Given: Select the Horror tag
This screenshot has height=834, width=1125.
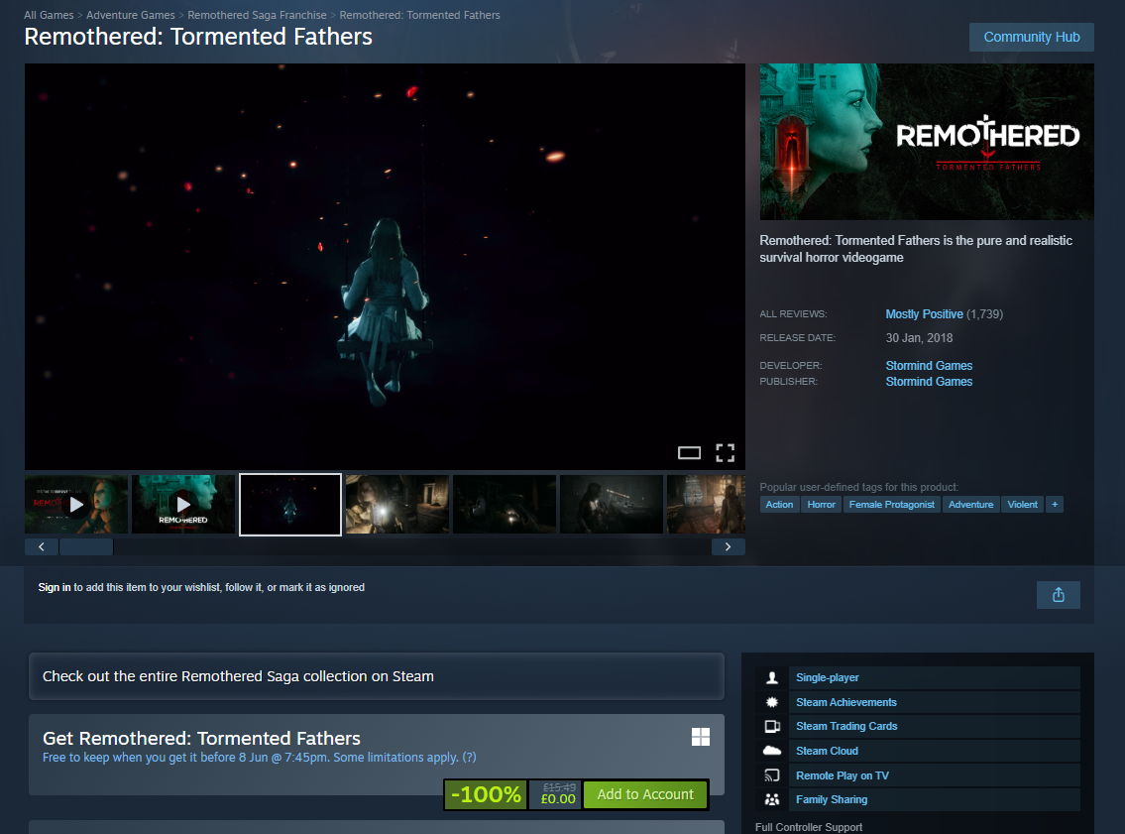Looking at the screenshot, I should [x=821, y=505].
